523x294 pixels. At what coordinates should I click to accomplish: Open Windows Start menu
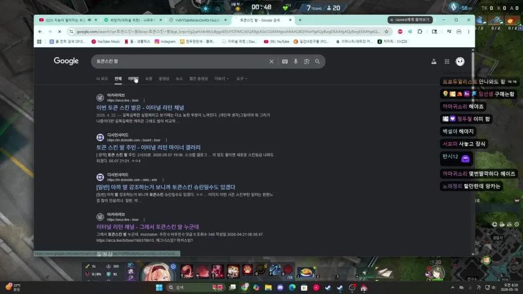159,287
